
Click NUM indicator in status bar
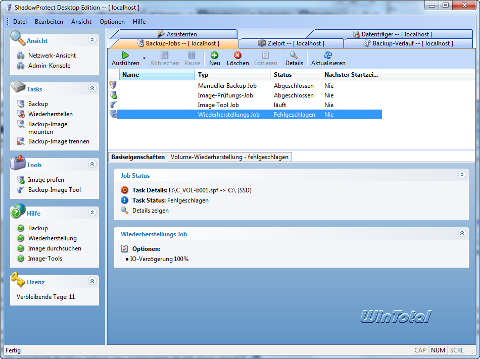(438, 350)
